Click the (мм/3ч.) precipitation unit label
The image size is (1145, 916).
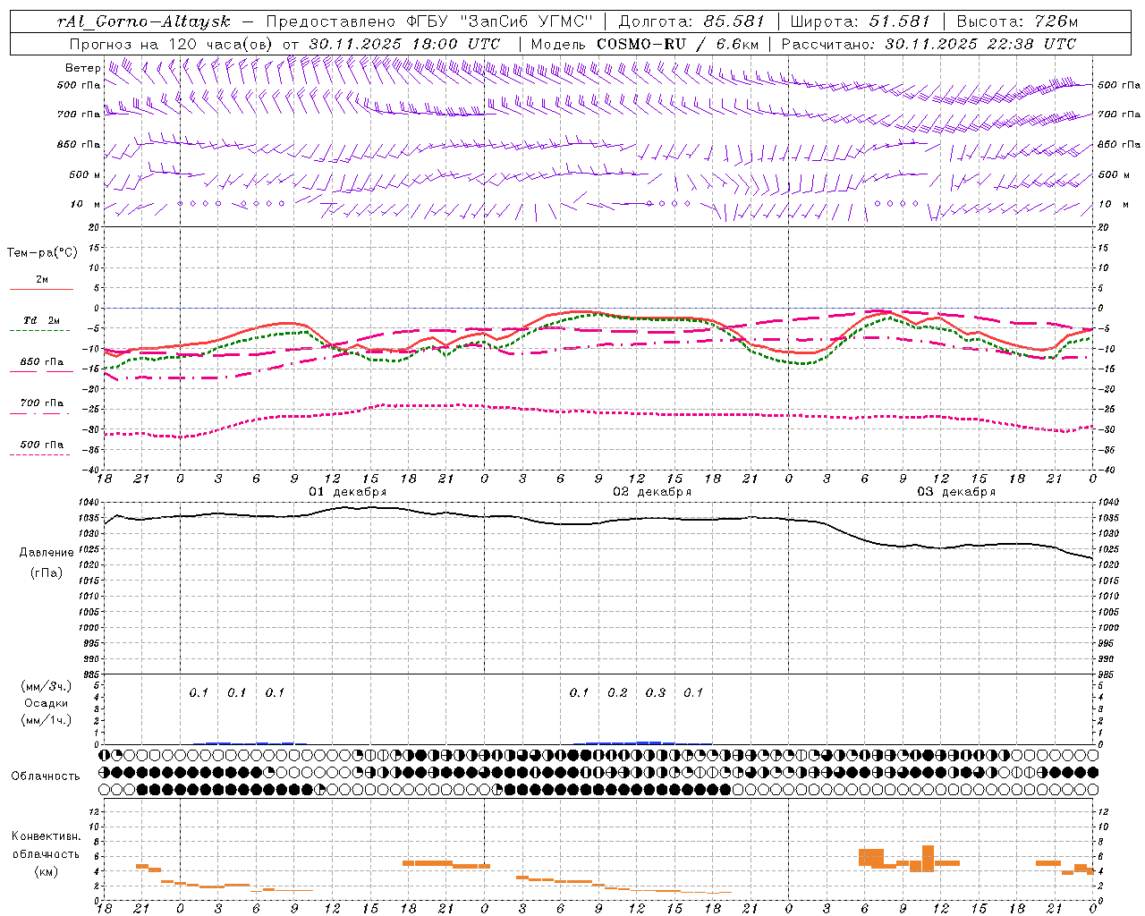(x=47, y=686)
